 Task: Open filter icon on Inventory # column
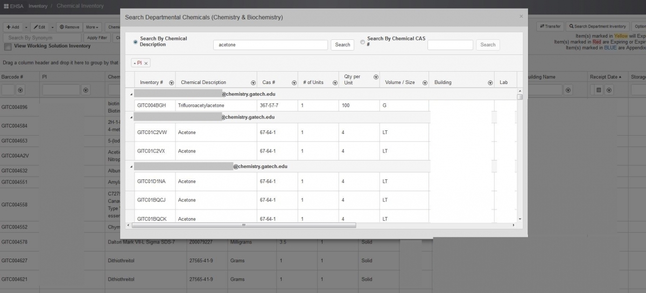[x=171, y=83]
